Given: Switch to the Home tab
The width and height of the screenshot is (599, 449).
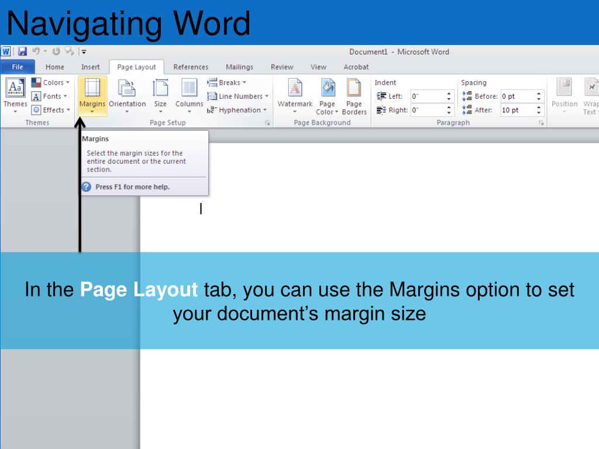Looking at the screenshot, I should (54, 67).
